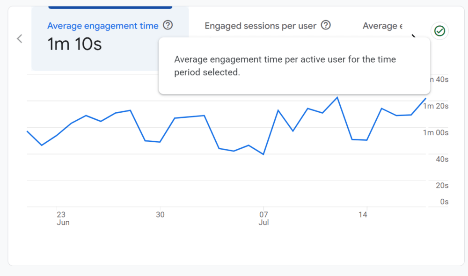This screenshot has height=276, width=468.
Task: Click the Engaged sessions per user help icon
Action: point(325,26)
